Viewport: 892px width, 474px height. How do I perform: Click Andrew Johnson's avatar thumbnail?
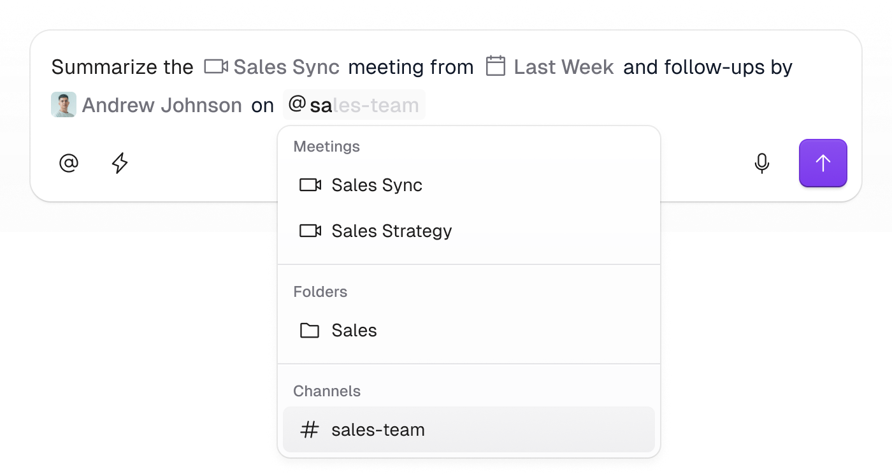[64, 104]
